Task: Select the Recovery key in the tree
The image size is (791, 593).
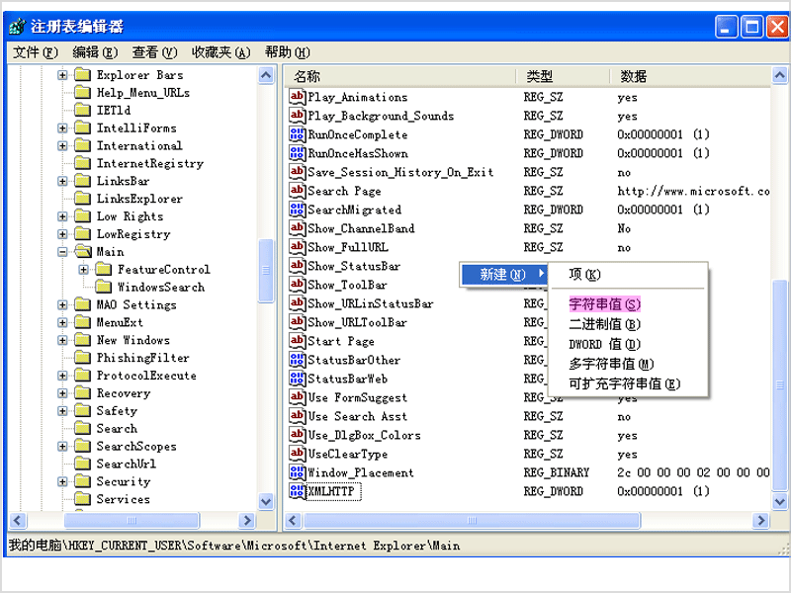Action: (x=124, y=393)
